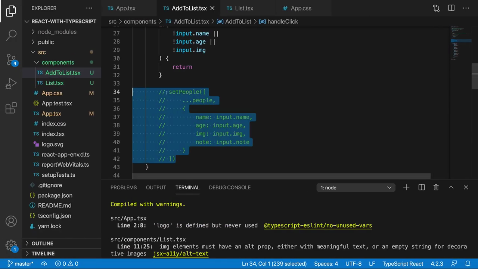Open index.css in the explorer
The image size is (478, 269).
tap(62, 124)
